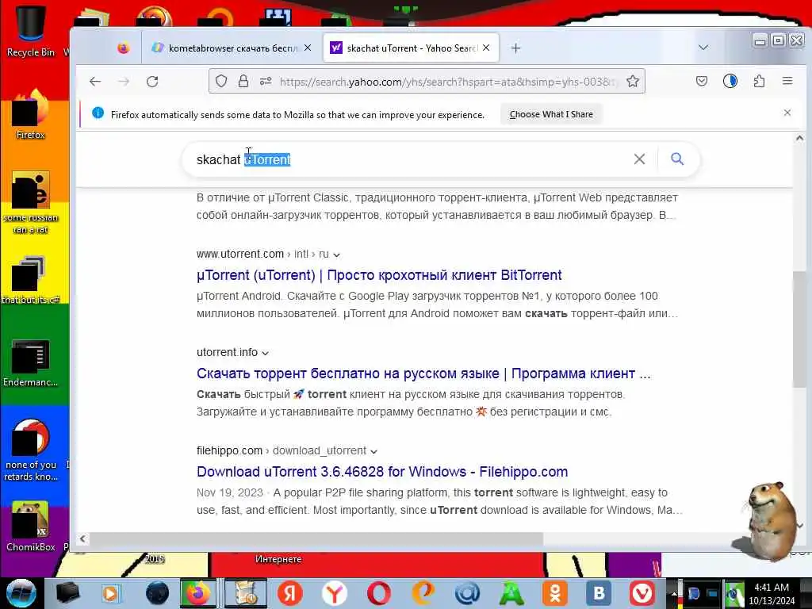Run search with the magnifier button
The image size is (812, 609).
tap(677, 159)
